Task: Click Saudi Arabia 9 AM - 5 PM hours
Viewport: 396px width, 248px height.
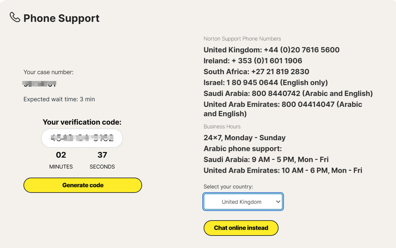Action: 266,160
